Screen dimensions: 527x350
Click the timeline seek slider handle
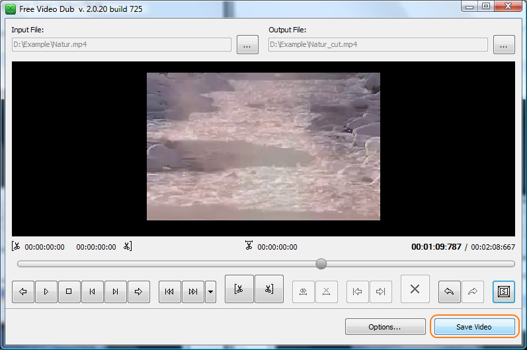tap(321, 263)
